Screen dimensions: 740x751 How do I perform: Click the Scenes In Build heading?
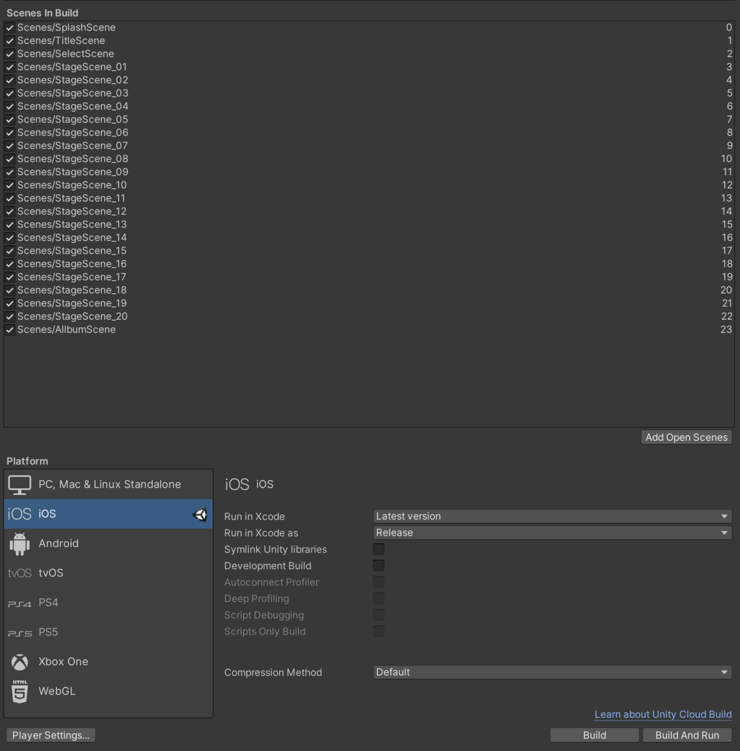pos(43,13)
